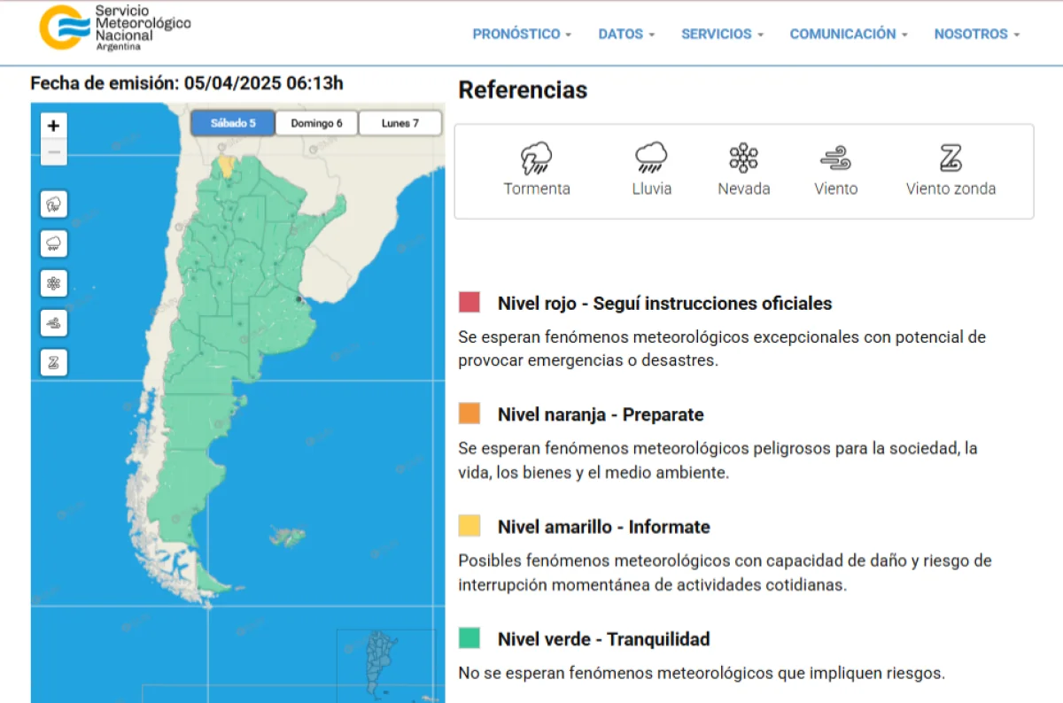This screenshot has height=703, width=1063.
Task: Open the NOSOTROS menu
Action: (975, 34)
